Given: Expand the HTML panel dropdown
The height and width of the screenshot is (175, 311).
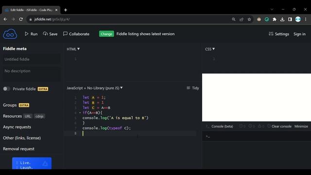Looking at the screenshot, I should [x=73, y=49].
